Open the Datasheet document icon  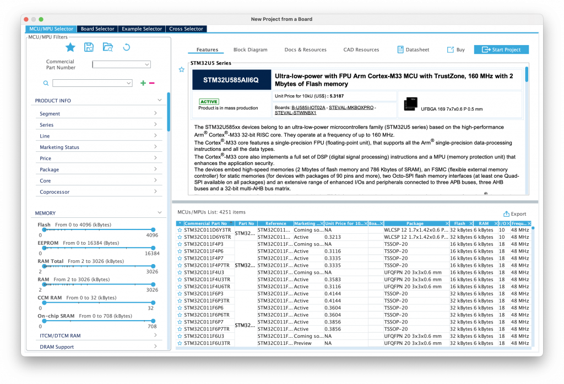pos(400,50)
